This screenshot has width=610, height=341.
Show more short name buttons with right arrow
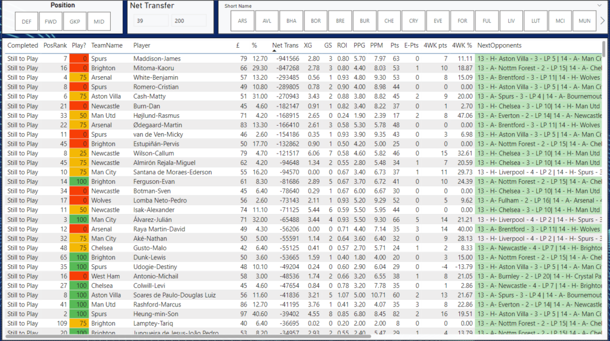(602, 21)
